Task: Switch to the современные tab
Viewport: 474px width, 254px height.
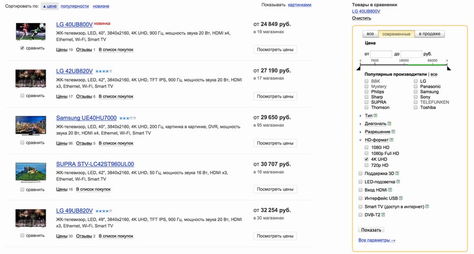Action: tap(396, 34)
